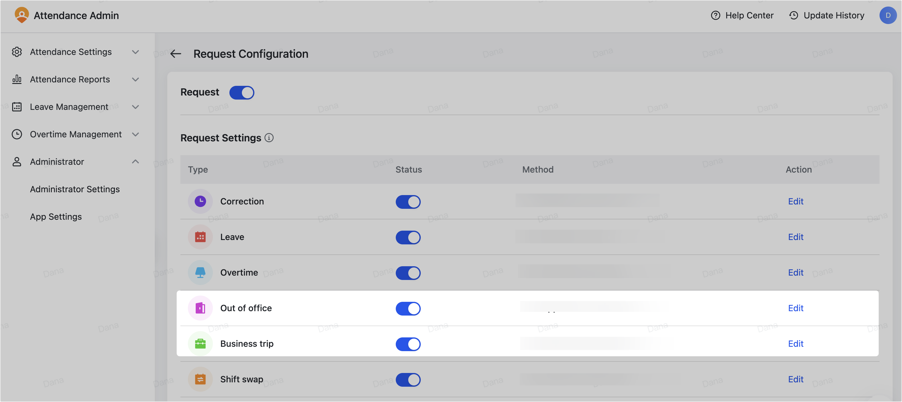Disable the main Request toggle
The image size is (902, 402).
point(242,92)
